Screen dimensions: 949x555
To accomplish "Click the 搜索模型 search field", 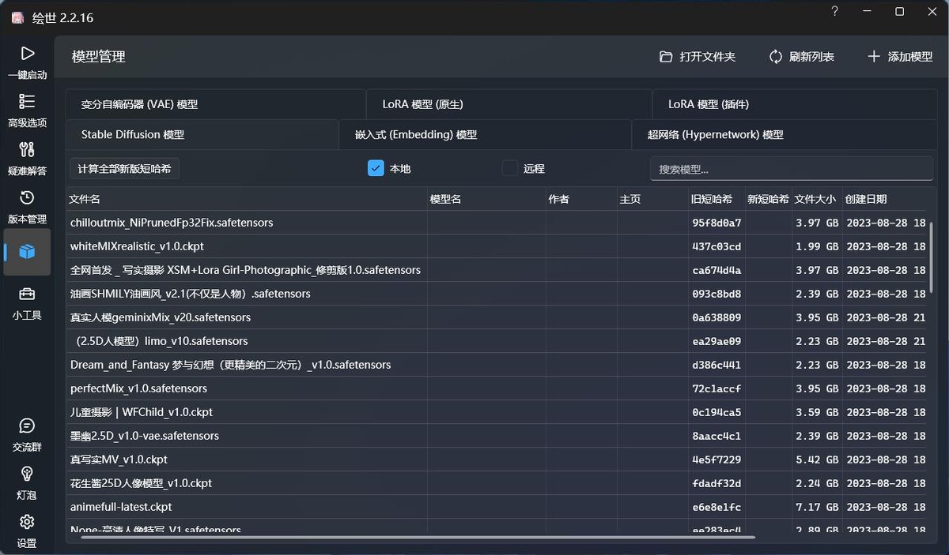I will coord(791,167).
